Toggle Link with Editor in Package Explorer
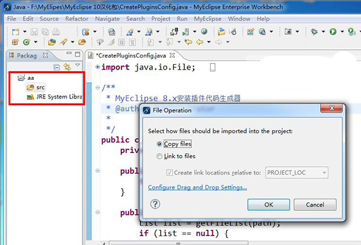Screen dimensions: 361x245 point(67,67)
